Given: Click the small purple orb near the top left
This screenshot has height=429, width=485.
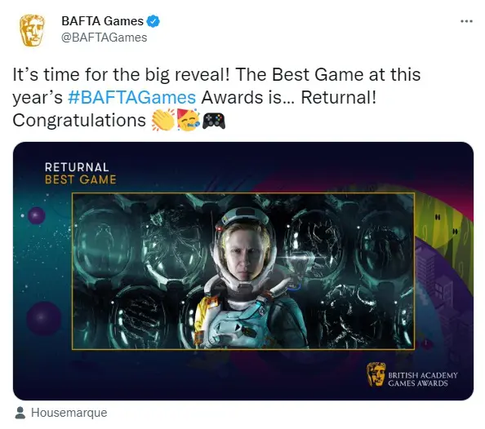Looking at the screenshot, I should tap(37, 215).
